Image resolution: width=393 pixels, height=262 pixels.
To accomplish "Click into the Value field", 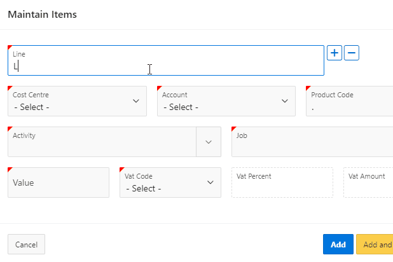I will (x=59, y=183).
